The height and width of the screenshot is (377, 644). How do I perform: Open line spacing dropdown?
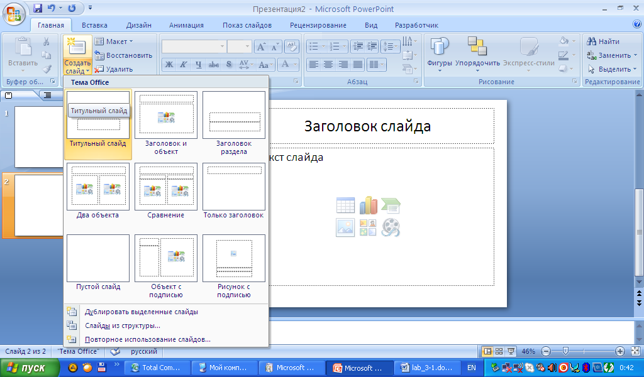[x=391, y=46]
